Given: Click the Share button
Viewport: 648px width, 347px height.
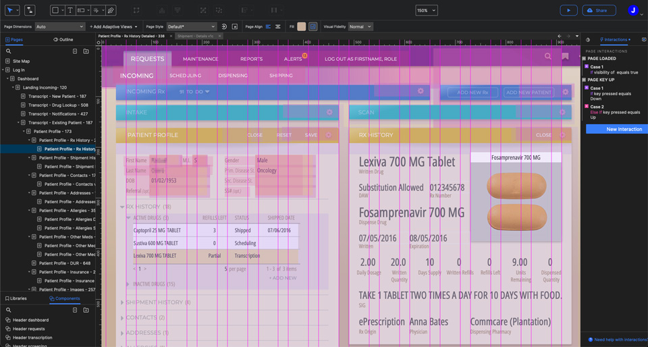Looking at the screenshot, I should (599, 11).
